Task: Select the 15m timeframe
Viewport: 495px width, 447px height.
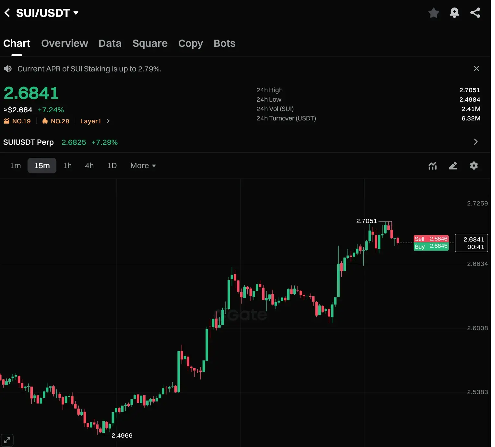Action: click(42, 166)
